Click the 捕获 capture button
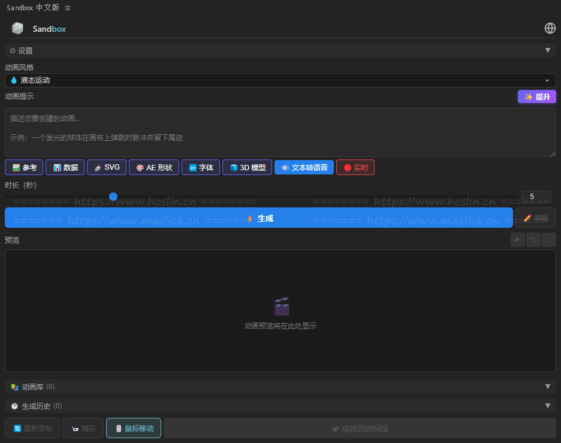The image size is (561, 443). click(83, 429)
